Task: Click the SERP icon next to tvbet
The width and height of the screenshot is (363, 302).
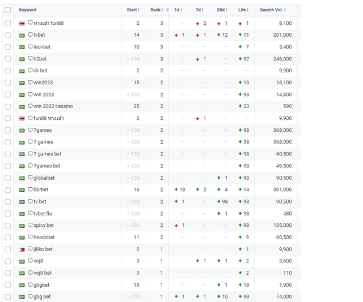Action: point(30,34)
